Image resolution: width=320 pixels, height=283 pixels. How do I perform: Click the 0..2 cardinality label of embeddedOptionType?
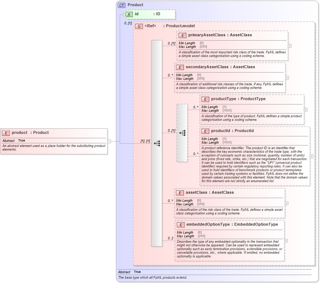click(170, 238)
